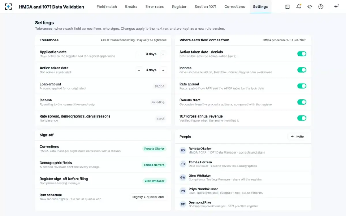Open the user account icon
Viewport: 346px width, 216px height.
(321, 7)
